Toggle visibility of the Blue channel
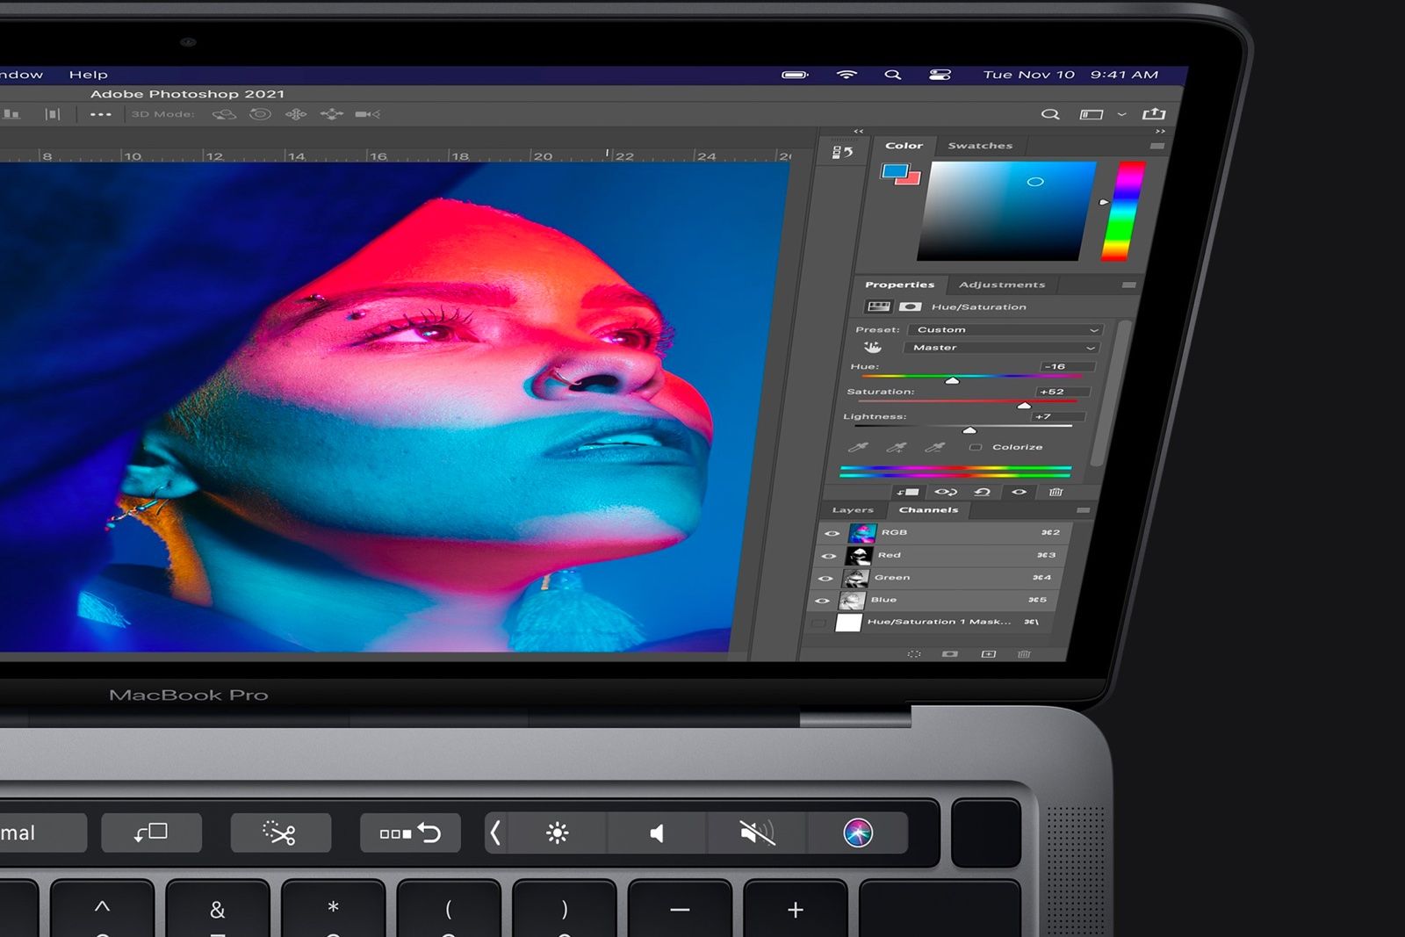Screen dimensions: 1405x937 [822, 599]
